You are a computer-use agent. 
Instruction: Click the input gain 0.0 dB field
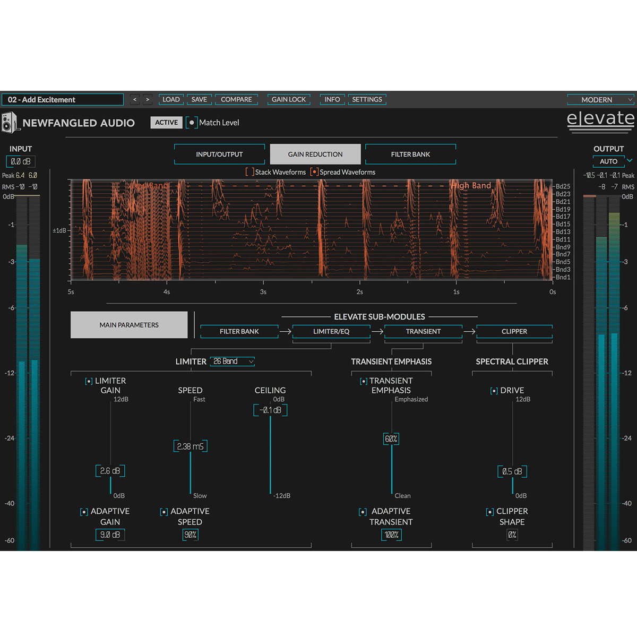21,161
